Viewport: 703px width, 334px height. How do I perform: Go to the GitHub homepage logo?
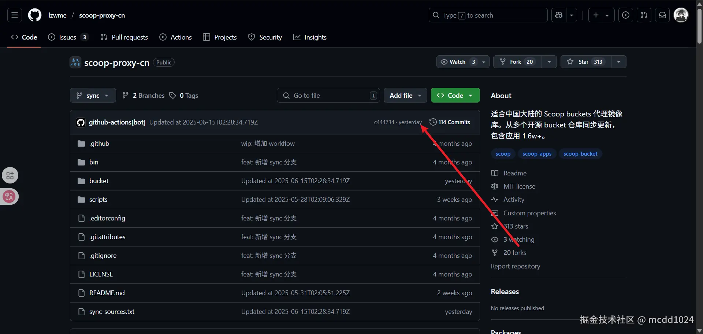pos(35,15)
